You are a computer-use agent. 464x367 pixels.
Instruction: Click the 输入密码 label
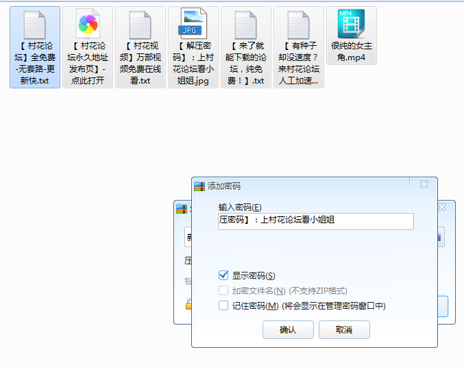click(x=240, y=207)
